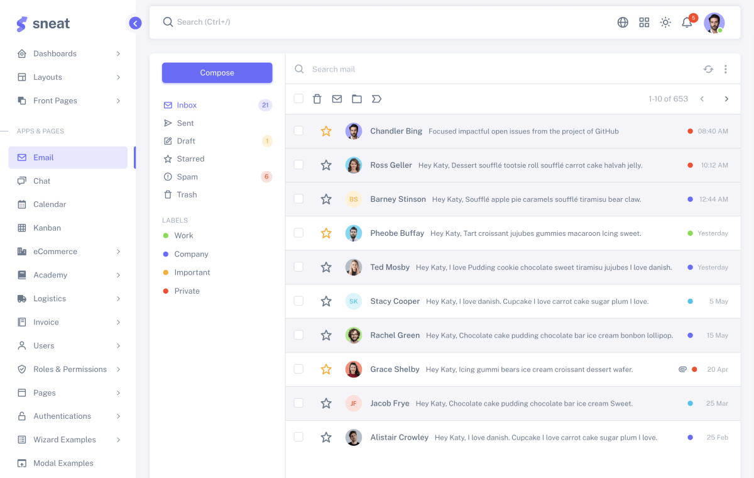
Task: Expand the eCommerce sidebar section
Action: (x=69, y=251)
